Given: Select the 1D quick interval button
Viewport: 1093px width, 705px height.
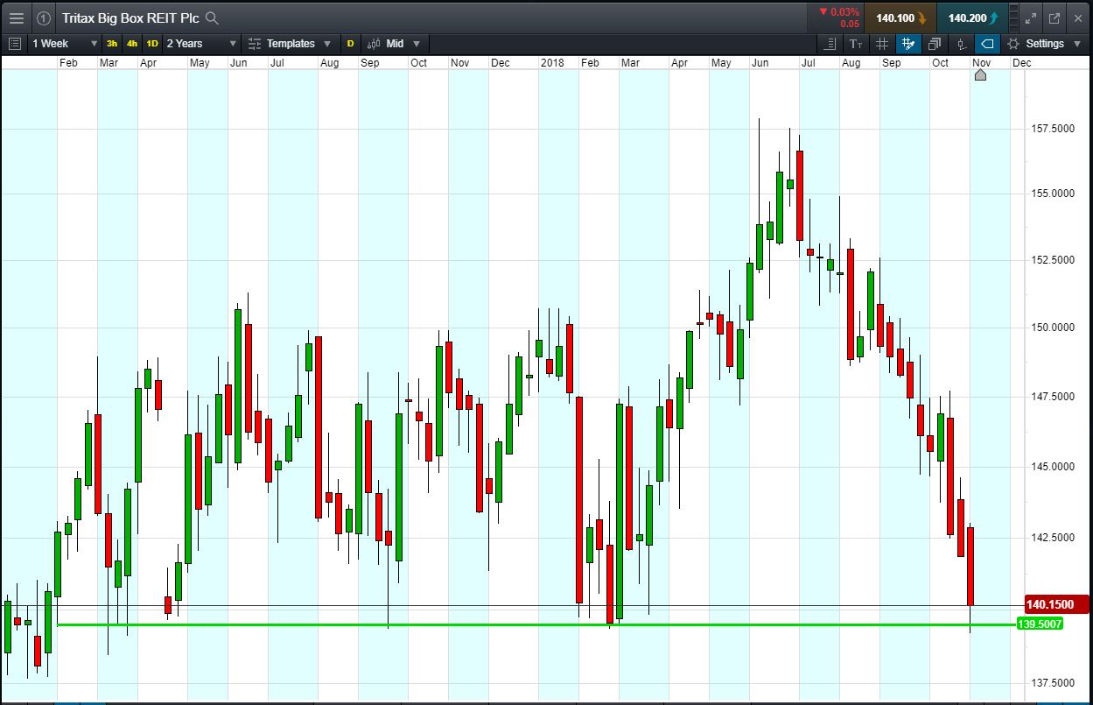Looking at the screenshot, I should [152, 43].
